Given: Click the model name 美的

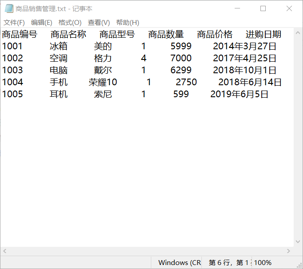Looking at the screenshot, I should [x=103, y=46].
